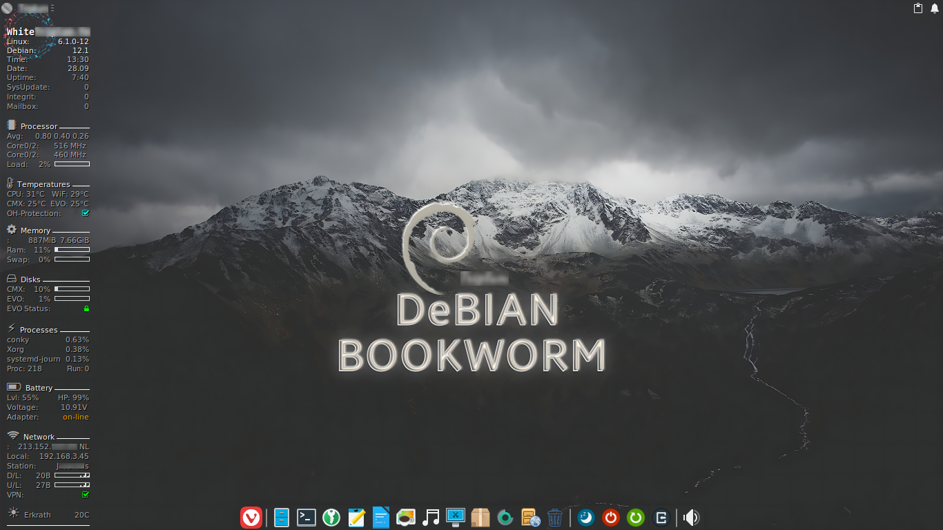Open the file manager cabinet icon
Screen dimensions: 943x530
click(x=282, y=517)
